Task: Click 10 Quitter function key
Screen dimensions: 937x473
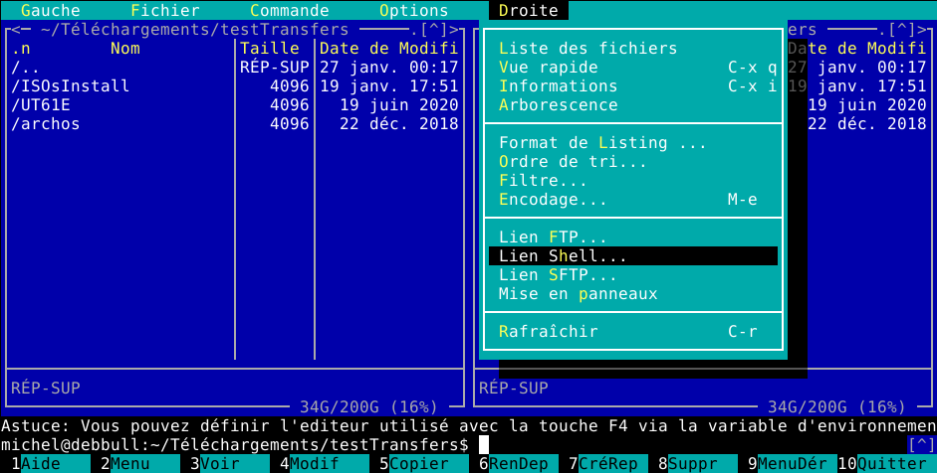Action: 887,463
